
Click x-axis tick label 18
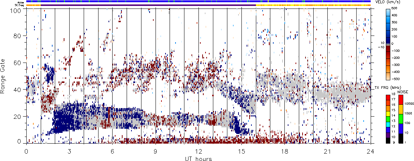[x=285, y=151]
